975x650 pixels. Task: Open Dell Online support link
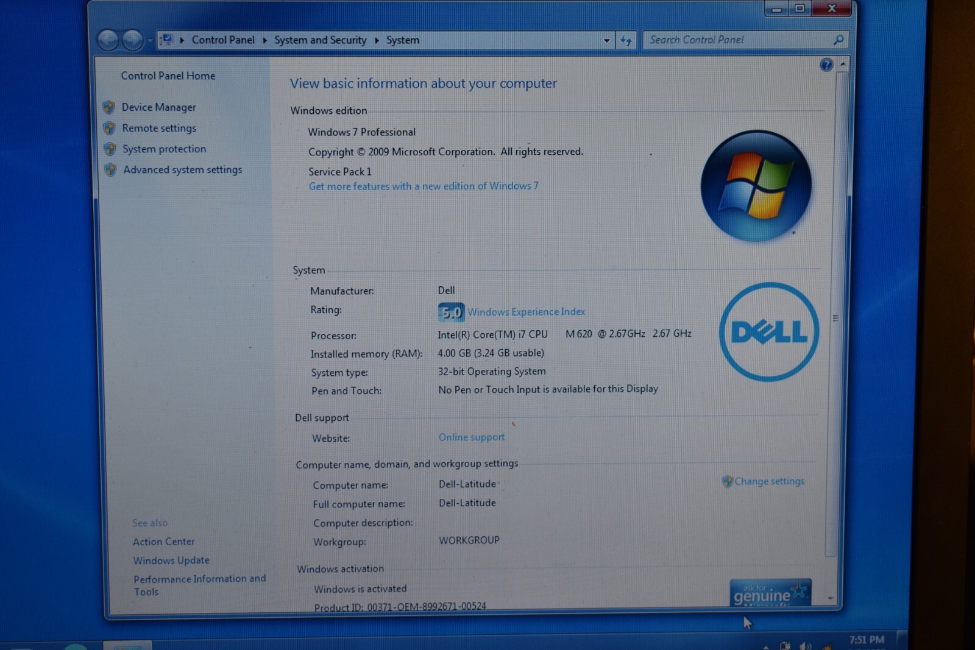click(x=472, y=437)
